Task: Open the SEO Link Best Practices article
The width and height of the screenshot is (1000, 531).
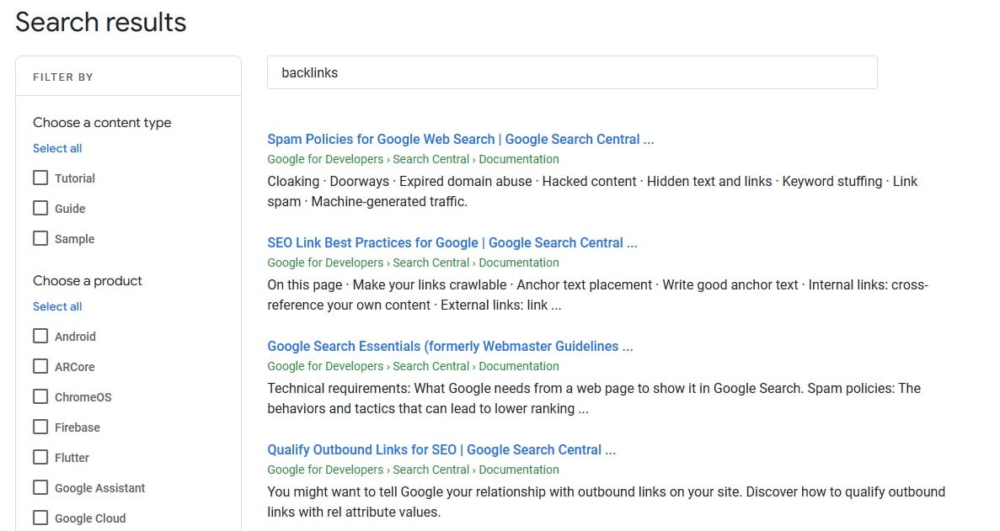Action: (452, 242)
